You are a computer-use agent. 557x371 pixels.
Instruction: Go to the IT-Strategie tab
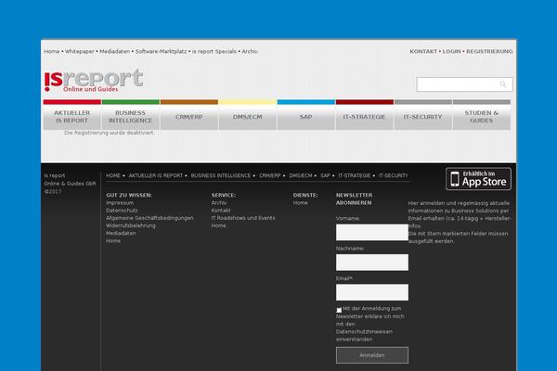pyautogui.click(x=365, y=117)
